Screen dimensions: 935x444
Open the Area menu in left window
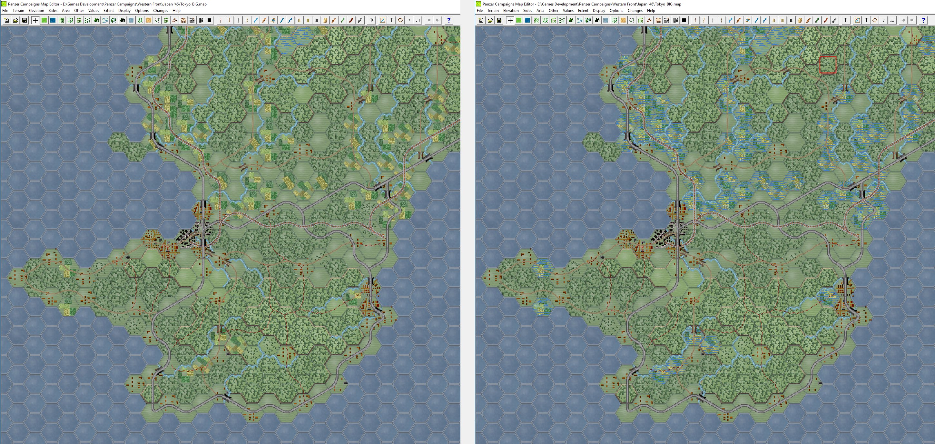(66, 11)
